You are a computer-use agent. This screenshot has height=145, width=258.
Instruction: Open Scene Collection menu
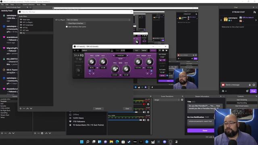point(29,4)
